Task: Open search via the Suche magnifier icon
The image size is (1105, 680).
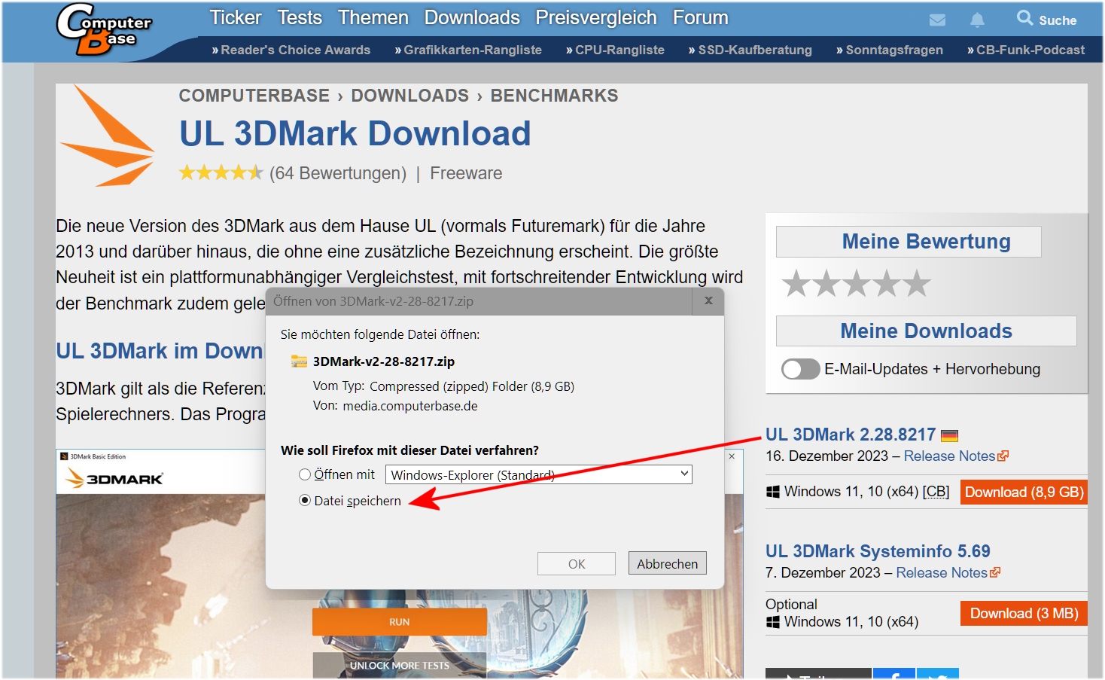Action: (1023, 19)
